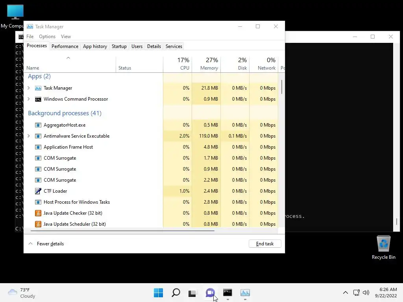Screen dimensions: 403x302
Task: Select the Apps (2) group header
Action: [39, 76]
